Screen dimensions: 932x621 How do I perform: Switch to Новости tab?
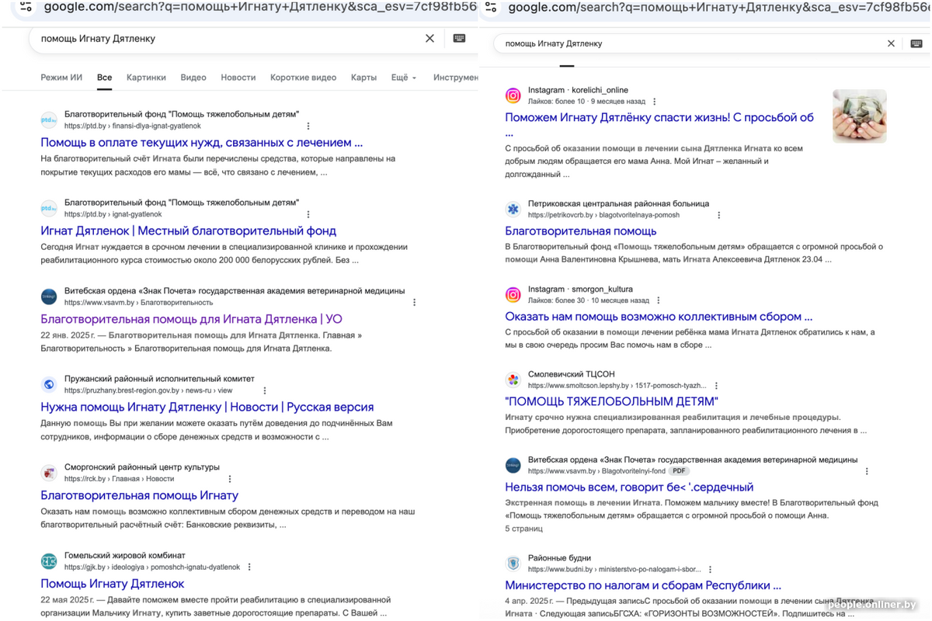pyautogui.click(x=238, y=78)
